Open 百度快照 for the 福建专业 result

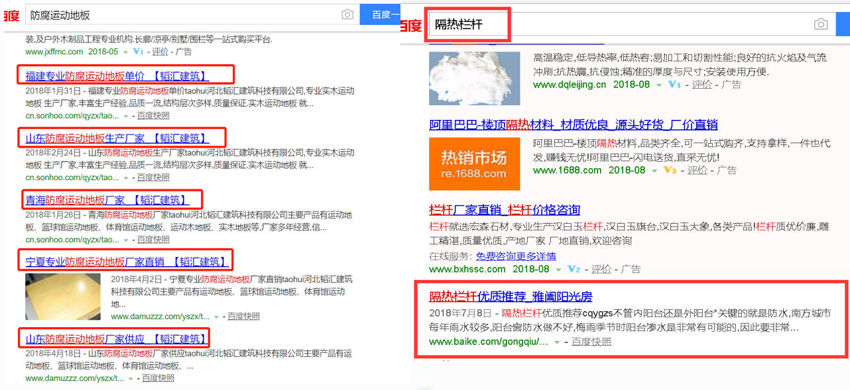pos(153,116)
